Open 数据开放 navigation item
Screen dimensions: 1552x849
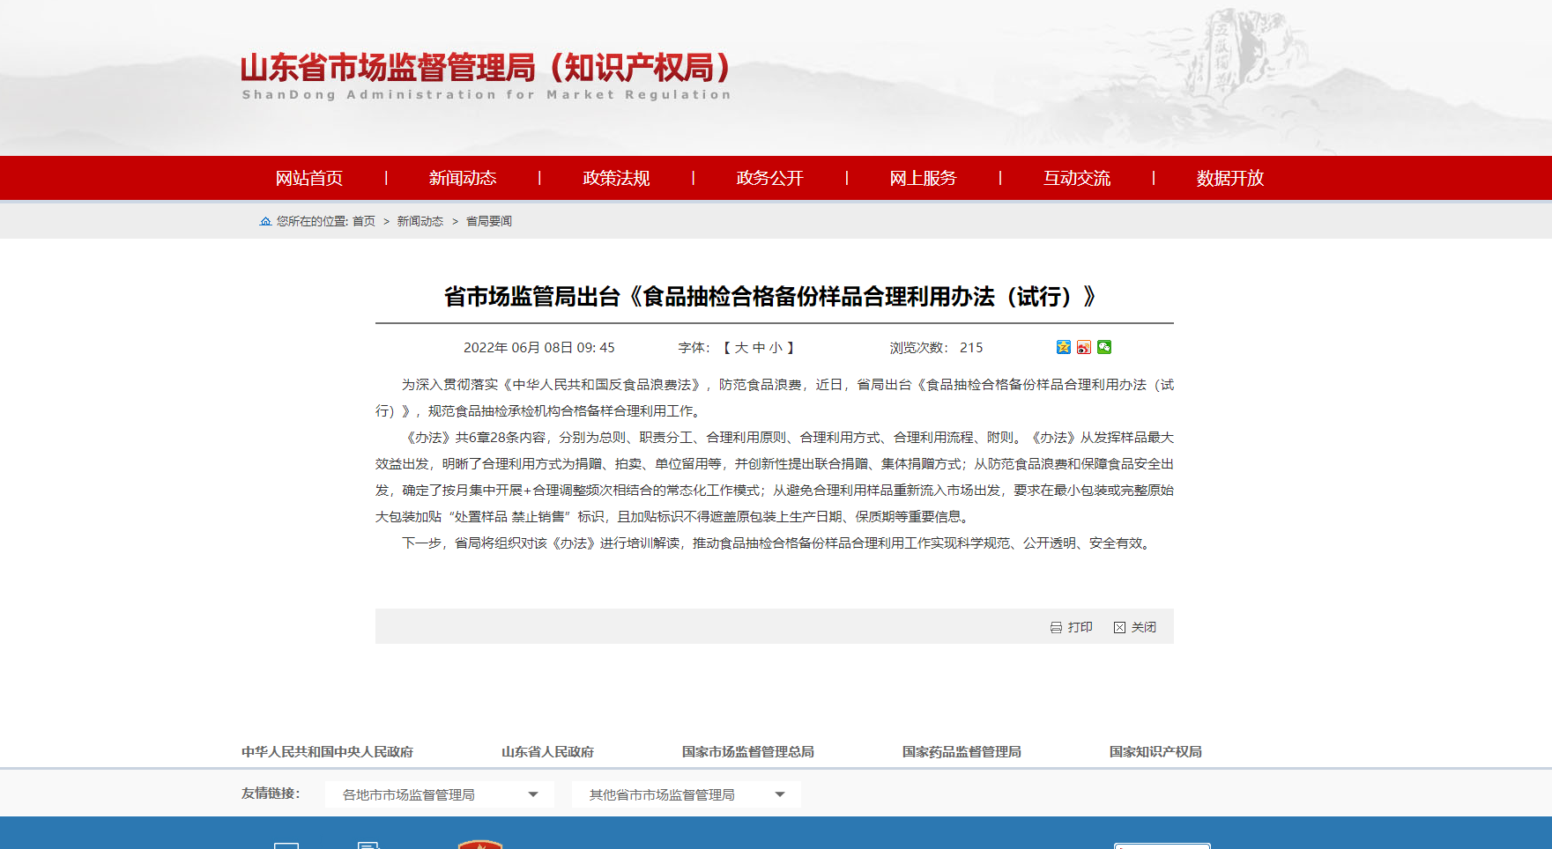pyautogui.click(x=1229, y=178)
